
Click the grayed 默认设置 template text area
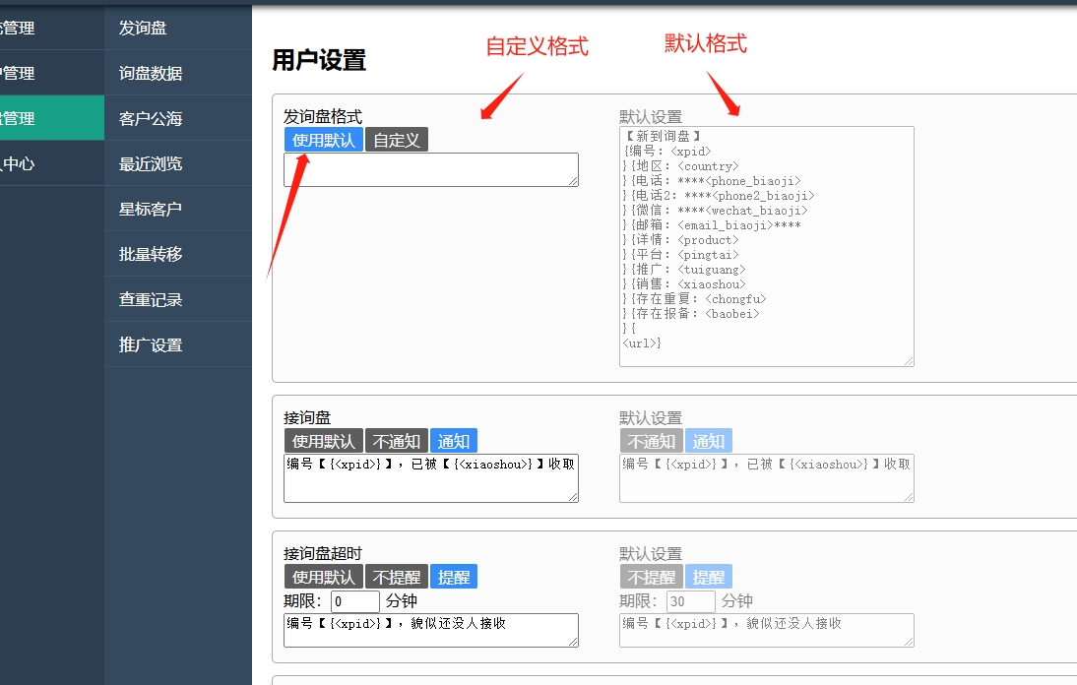(x=766, y=244)
